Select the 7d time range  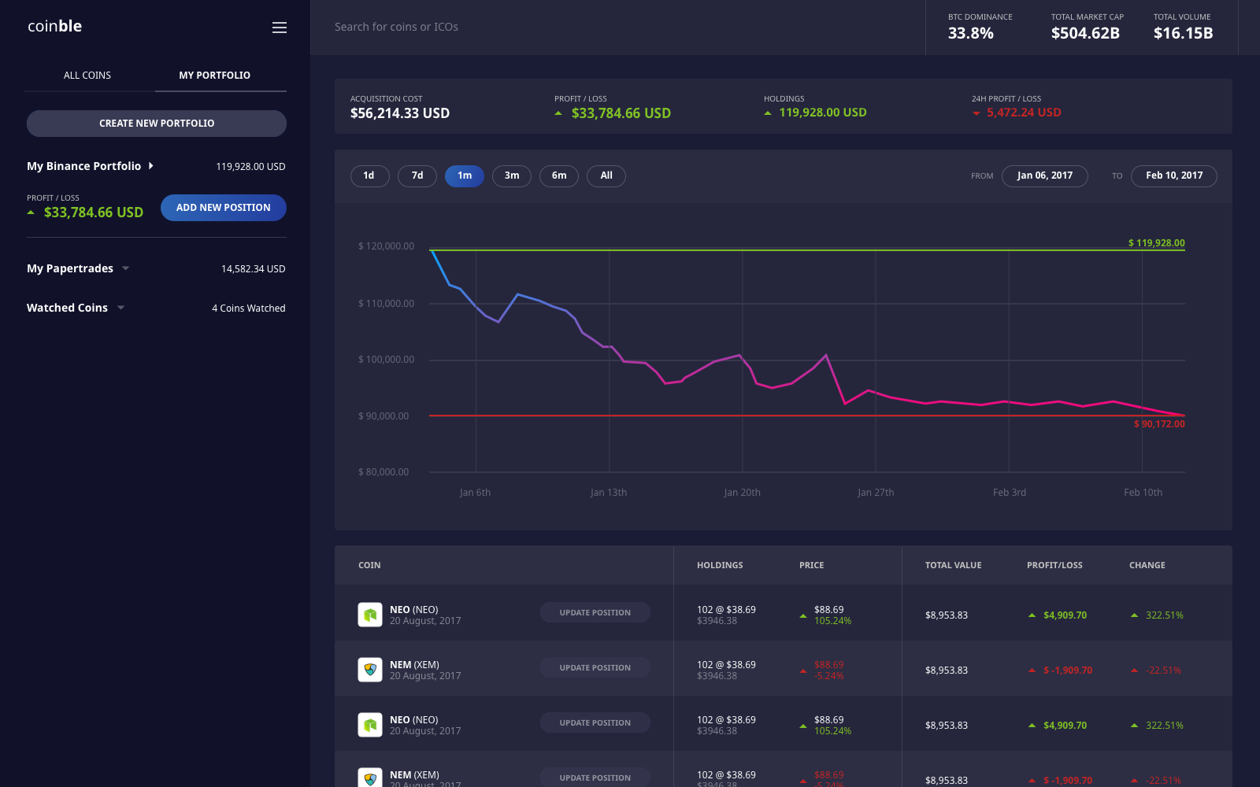417,176
